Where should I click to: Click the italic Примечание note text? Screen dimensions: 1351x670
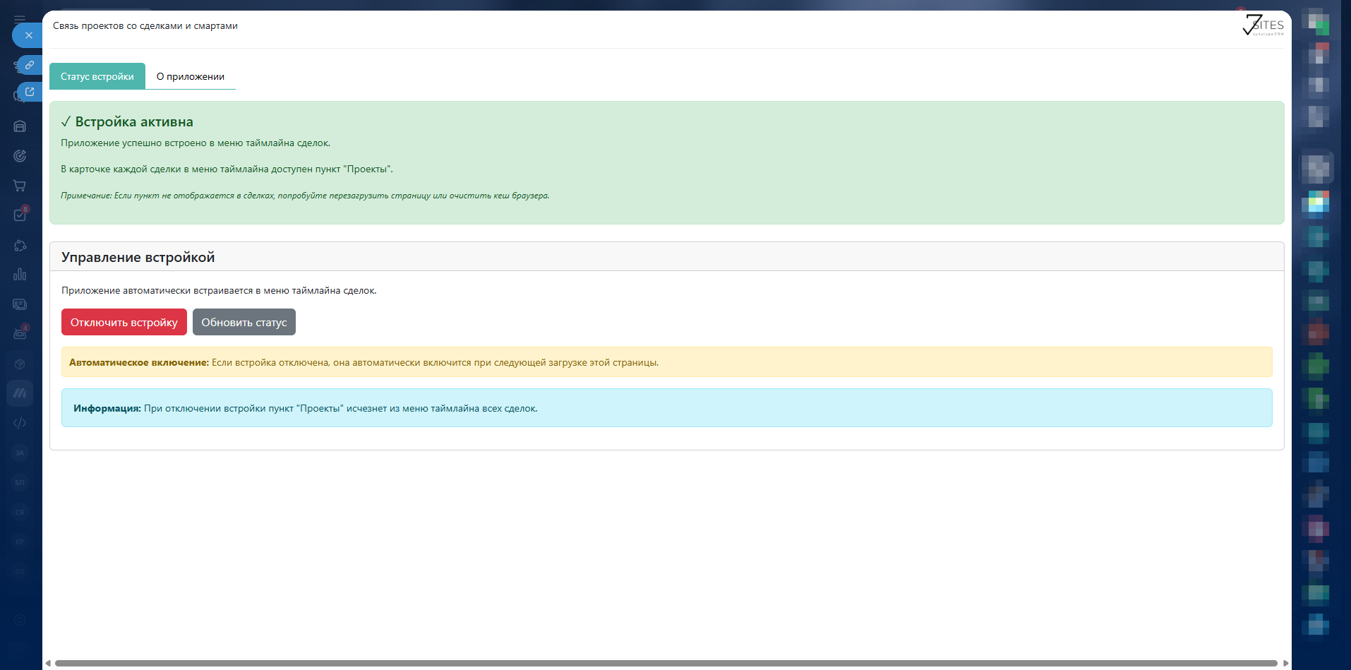click(305, 196)
